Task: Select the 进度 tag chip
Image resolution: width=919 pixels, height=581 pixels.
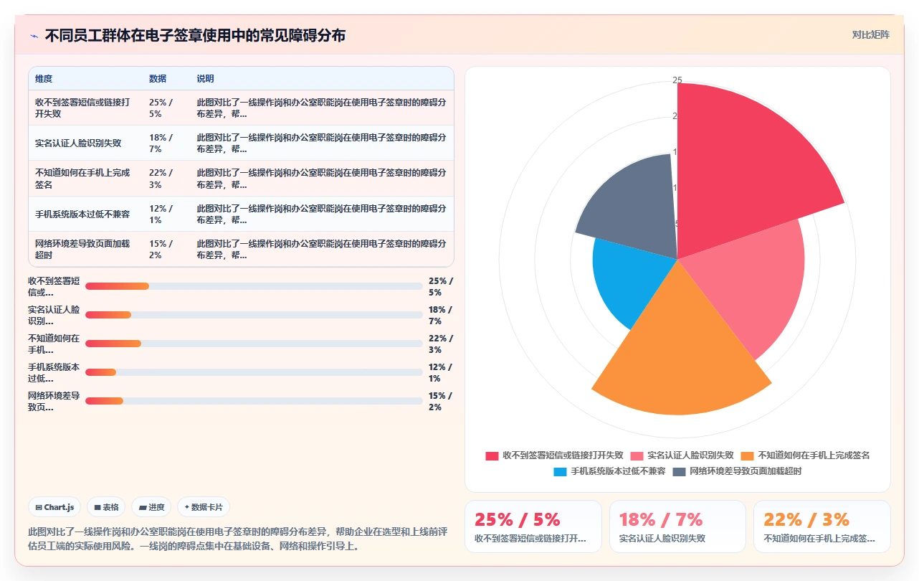Action: coord(152,507)
